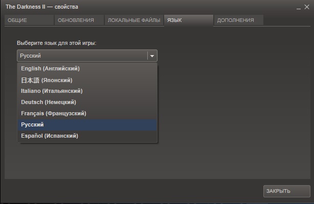Go to the ЛОКАЛЬНЫЕ ФАЙЛЫ tab

pos(134,20)
